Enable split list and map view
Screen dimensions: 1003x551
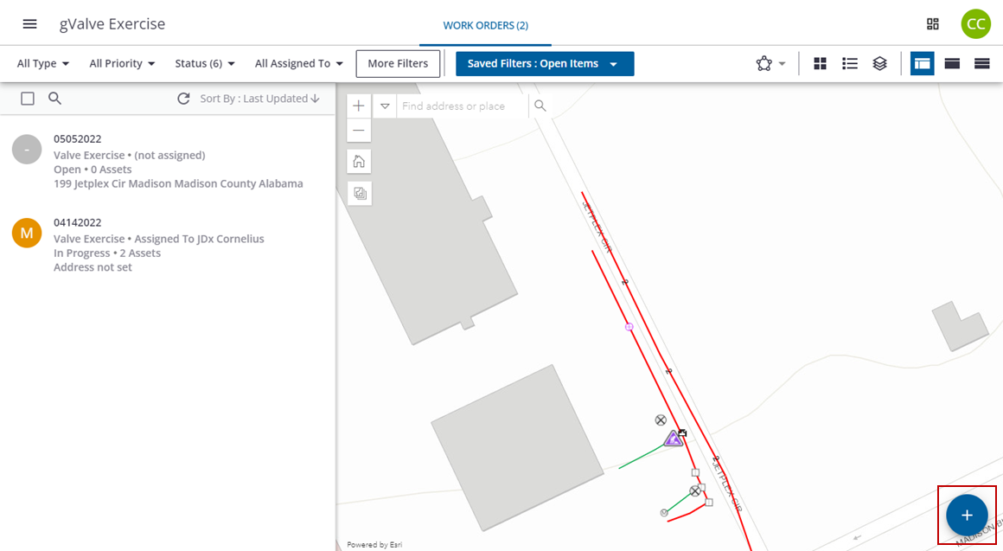point(923,63)
